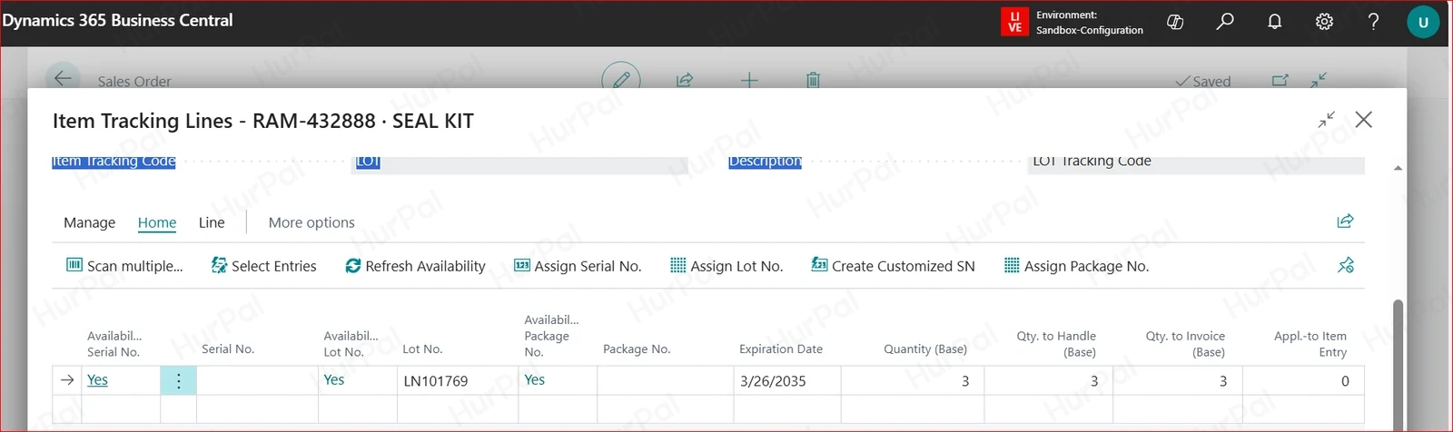Open the search magnifier icon
The height and width of the screenshot is (432, 1453).
1225,22
